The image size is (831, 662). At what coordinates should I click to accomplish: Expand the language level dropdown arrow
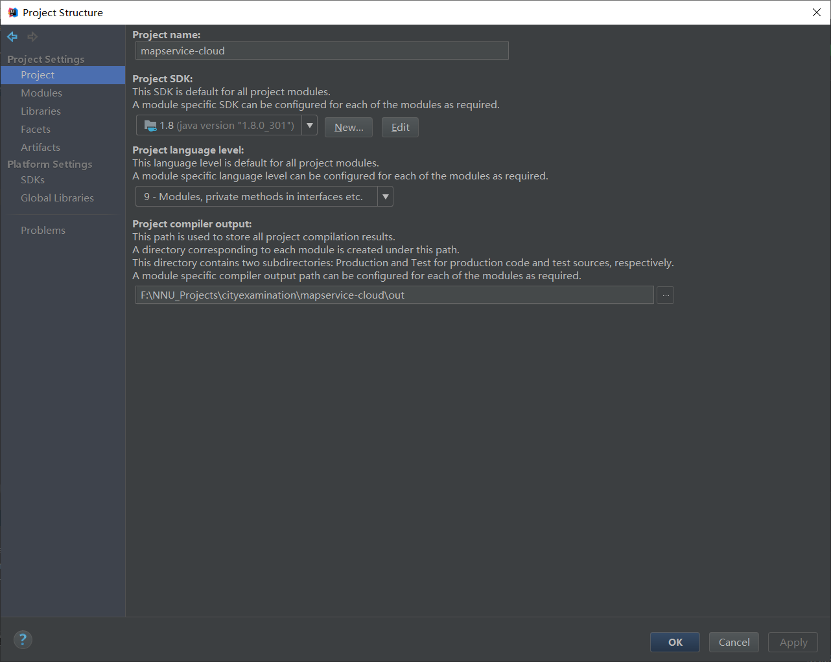(x=386, y=197)
